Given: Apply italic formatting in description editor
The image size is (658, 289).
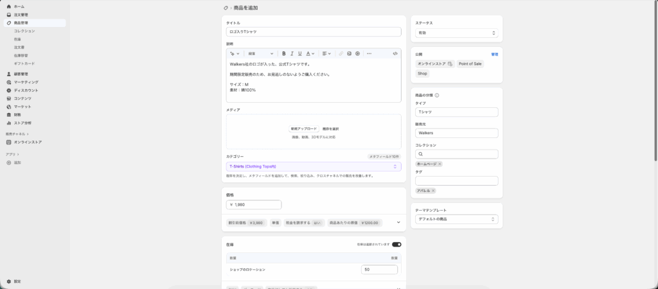Looking at the screenshot, I should pos(292,53).
